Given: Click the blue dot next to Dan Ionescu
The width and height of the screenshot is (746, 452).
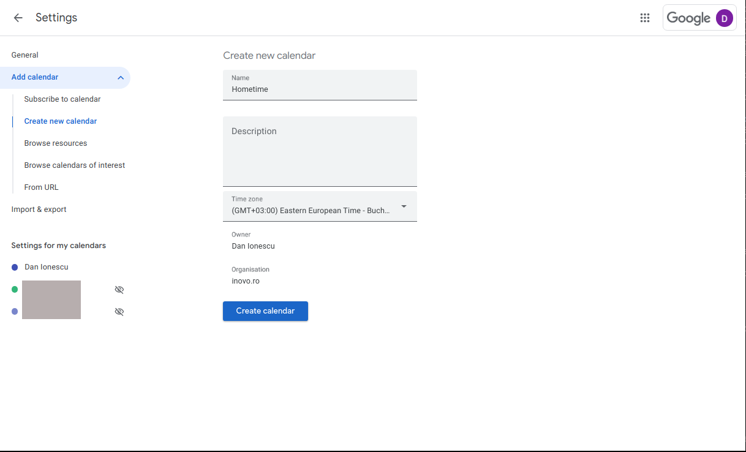Looking at the screenshot, I should click(13, 267).
